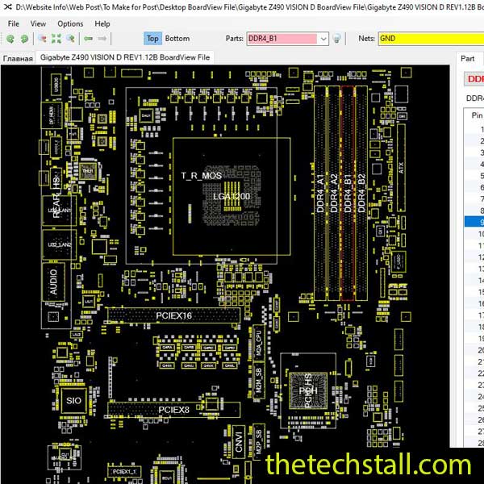Viewport: 484px width, 484px height.
Task: Select the M2P_SB slot
Action: click(259, 442)
